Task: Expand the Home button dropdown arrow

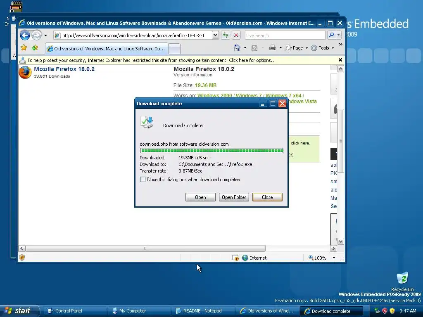Action: pos(245,48)
